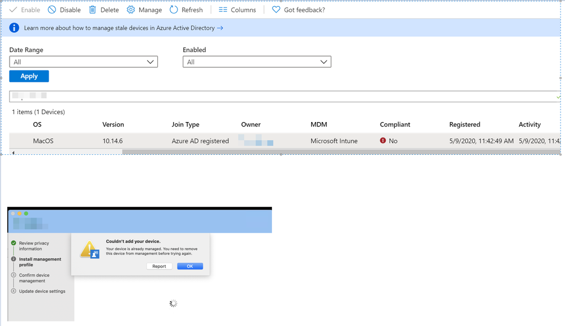Refresh the device list
565x326 pixels.
(x=172, y=10)
